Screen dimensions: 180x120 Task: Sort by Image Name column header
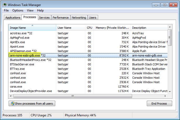(x=32, y=28)
